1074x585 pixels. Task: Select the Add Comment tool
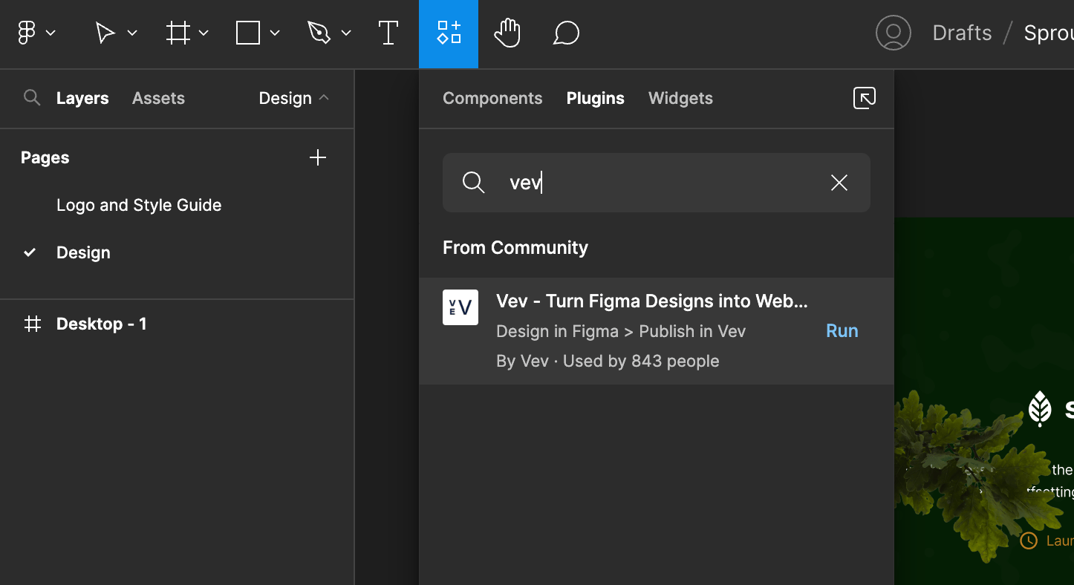point(566,33)
